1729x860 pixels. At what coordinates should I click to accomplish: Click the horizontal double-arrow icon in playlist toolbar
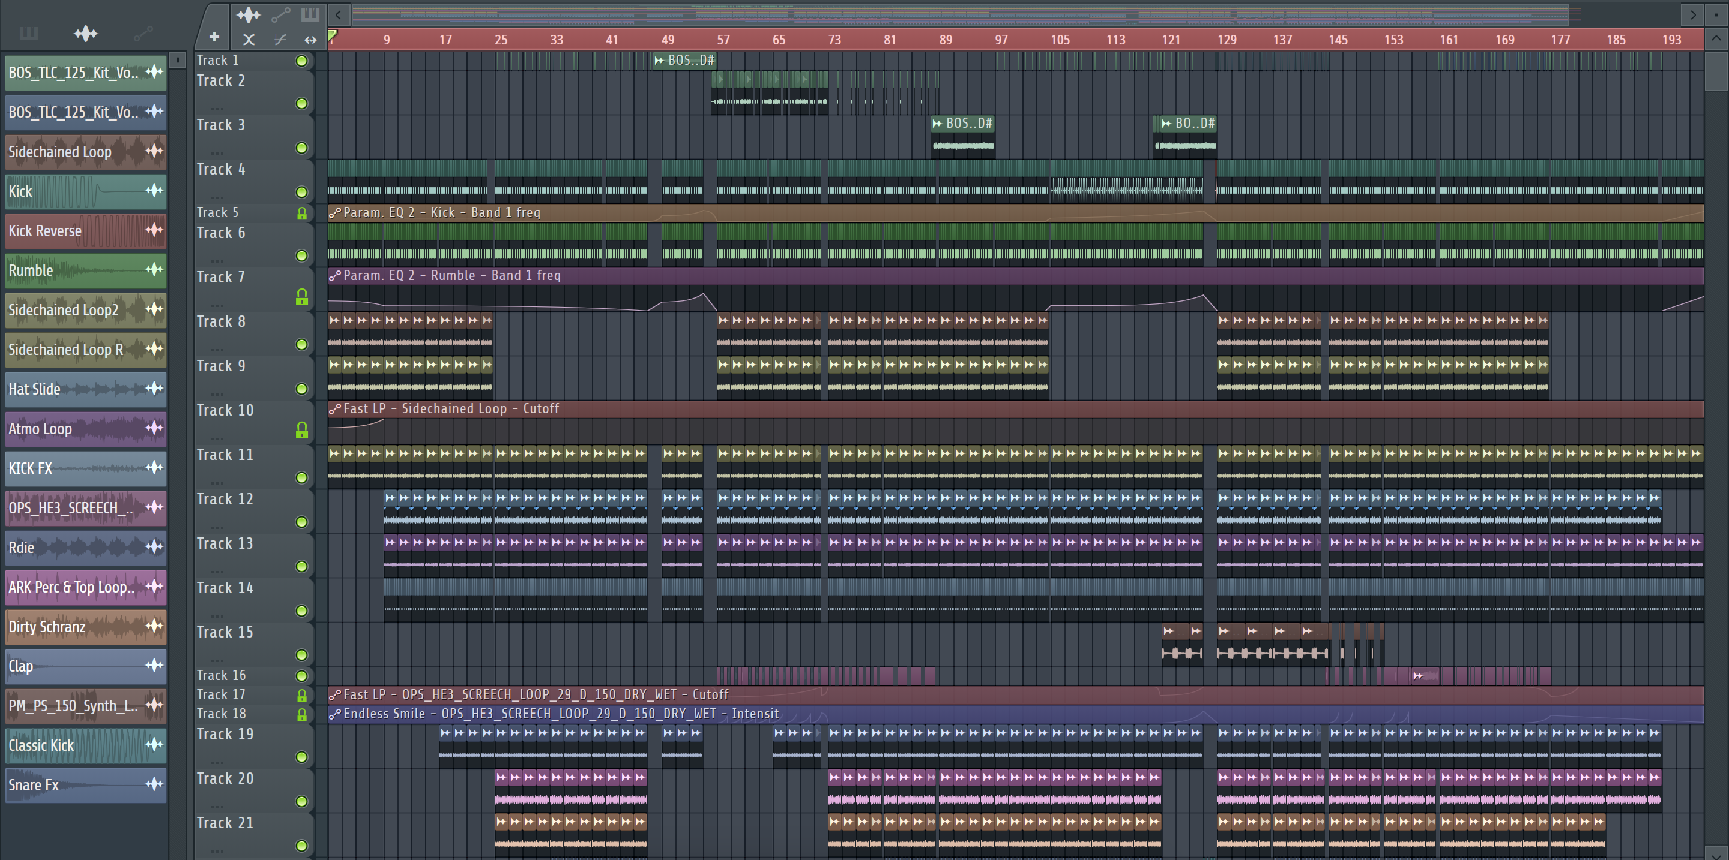tap(310, 40)
